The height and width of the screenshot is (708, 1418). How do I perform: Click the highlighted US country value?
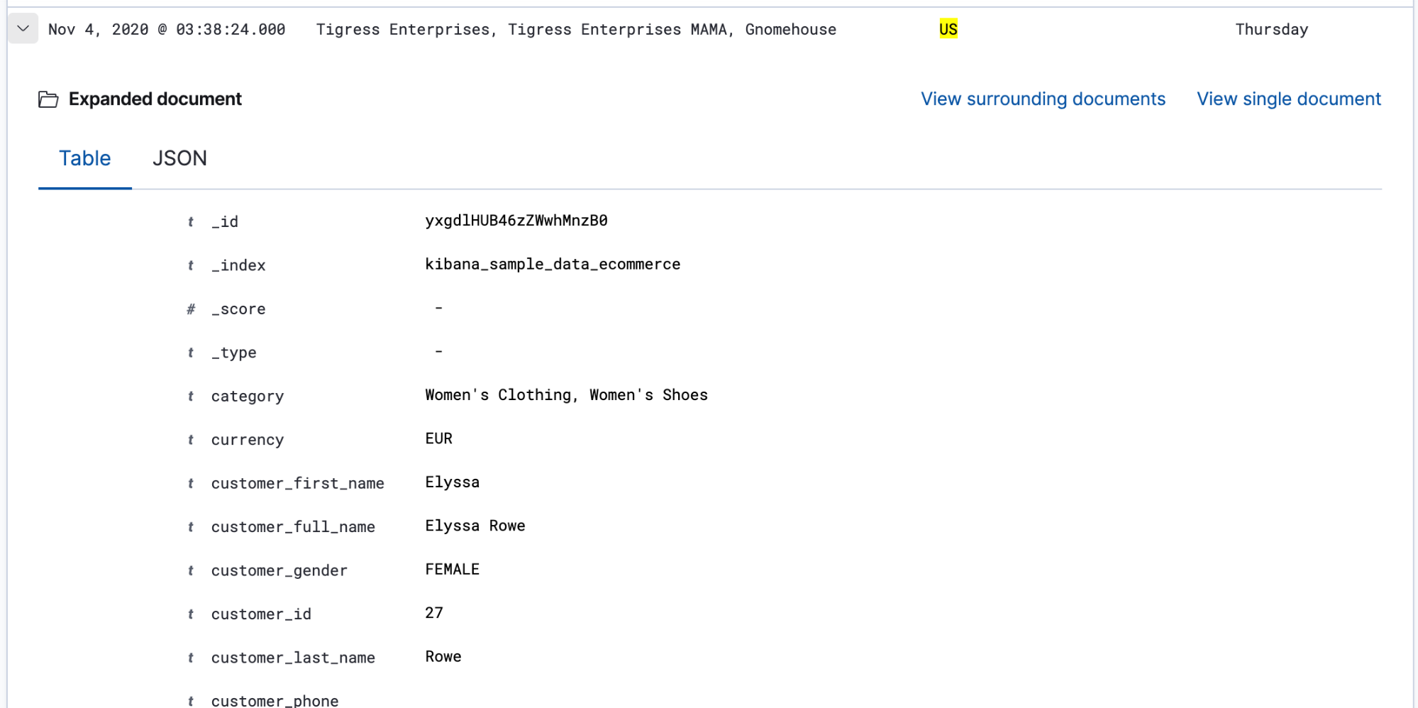click(x=948, y=29)
